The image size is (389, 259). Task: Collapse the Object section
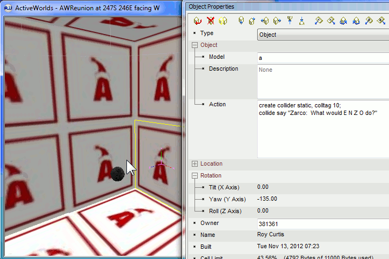(195, 45)
